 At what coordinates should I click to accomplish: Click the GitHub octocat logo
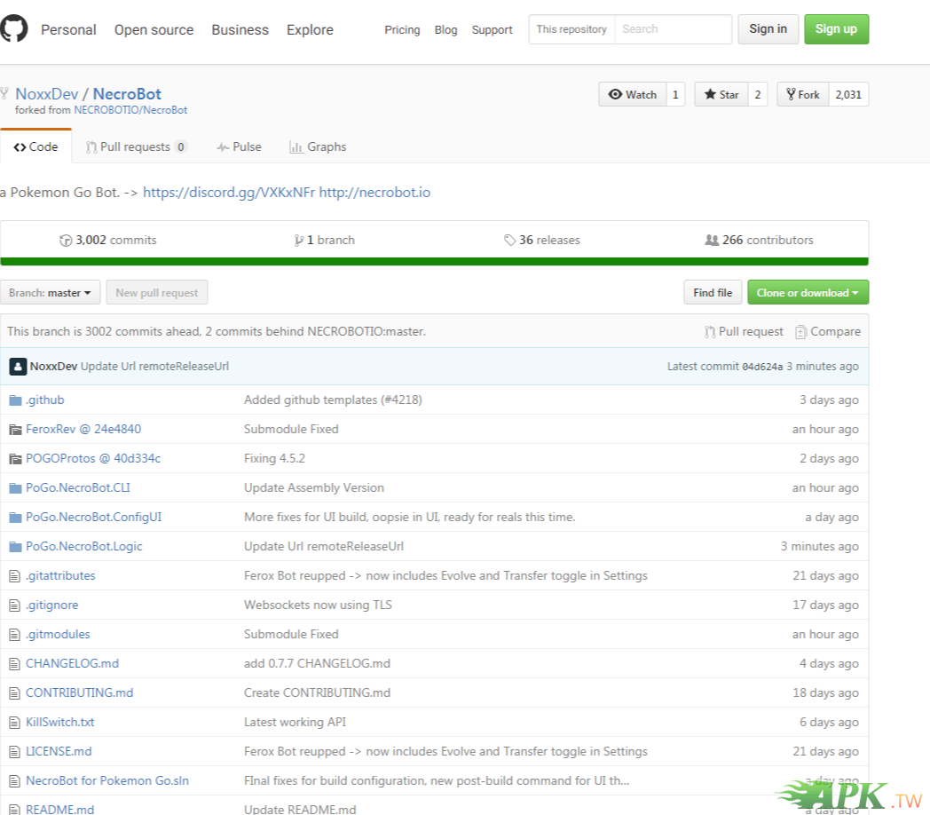tap(13, 29)
